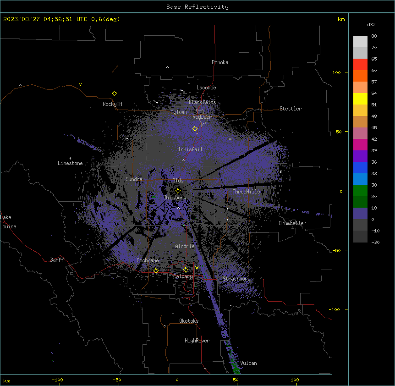Click the Okotoks label
The height and width of the screenshot is (386, 395).
click(189, 321)
